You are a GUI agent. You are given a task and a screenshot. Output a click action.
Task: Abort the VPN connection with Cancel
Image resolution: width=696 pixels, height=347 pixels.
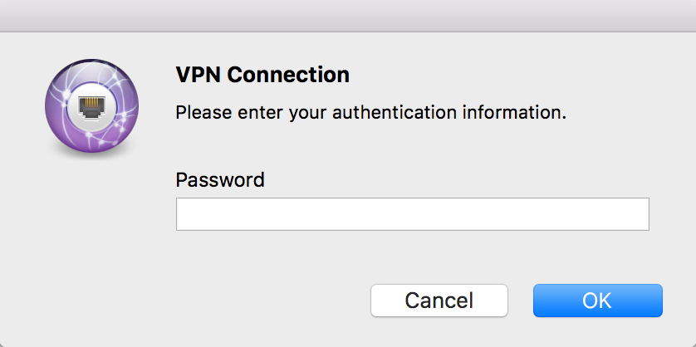tap(439, 300)
